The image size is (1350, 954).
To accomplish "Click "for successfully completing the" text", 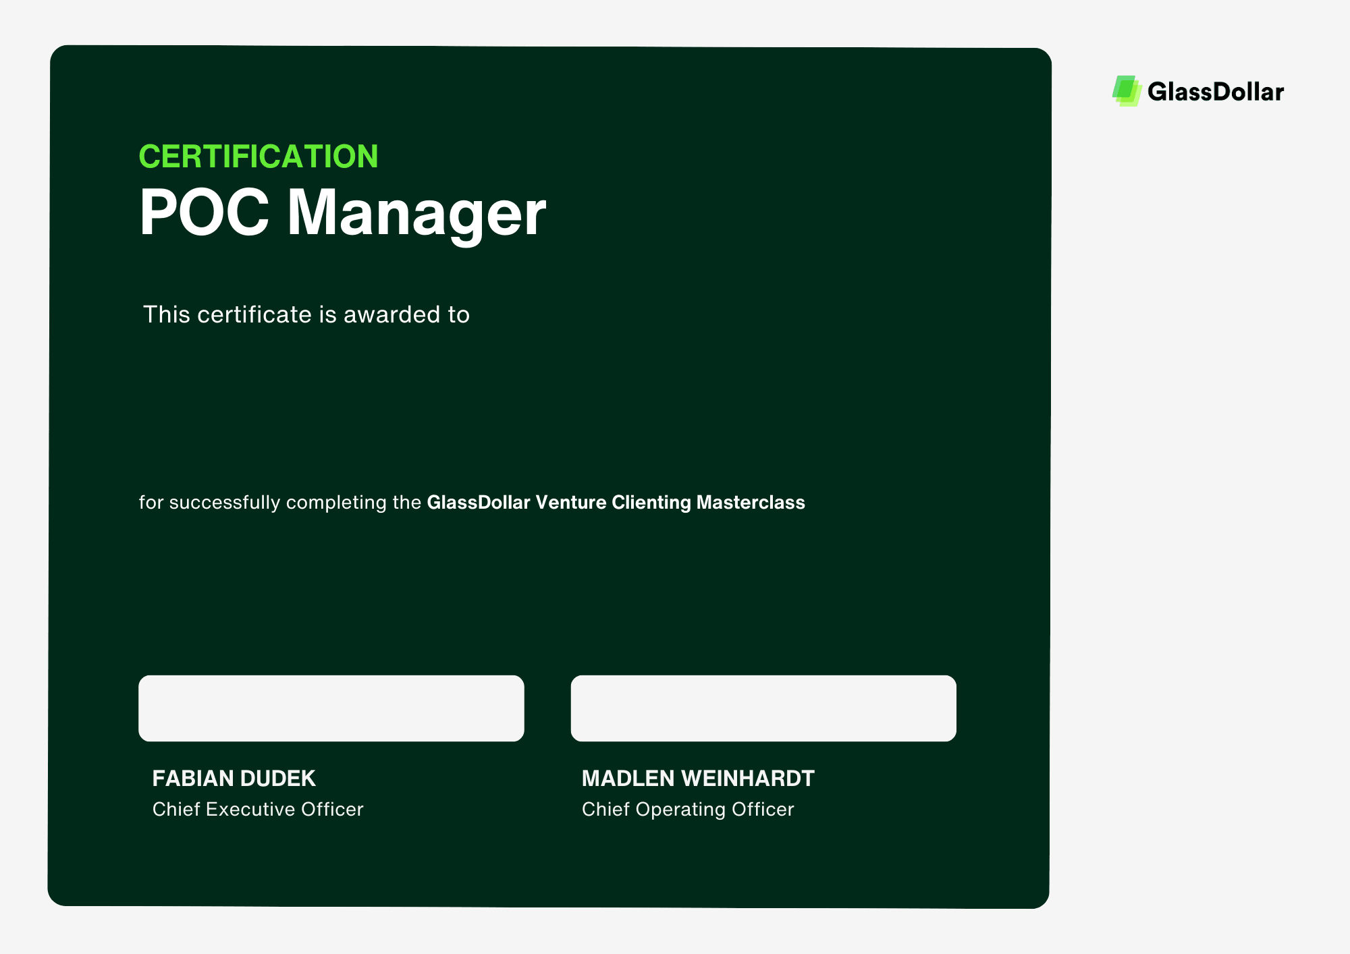I will pyautogui.click(x=280, y=503).
